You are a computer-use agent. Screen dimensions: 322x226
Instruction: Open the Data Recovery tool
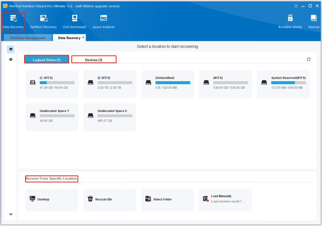(13, 22)
